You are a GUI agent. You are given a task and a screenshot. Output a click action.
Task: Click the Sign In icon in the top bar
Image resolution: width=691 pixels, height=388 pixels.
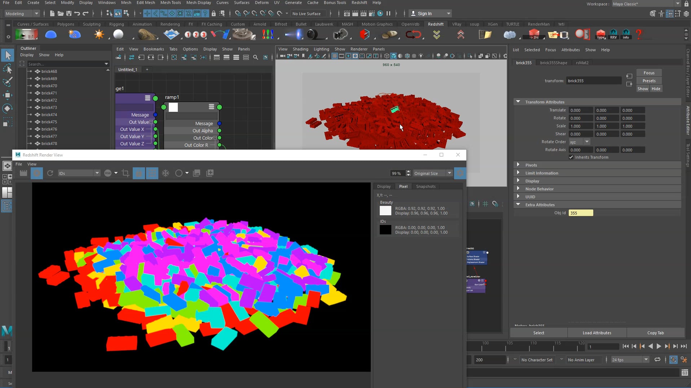click(414, 13)
